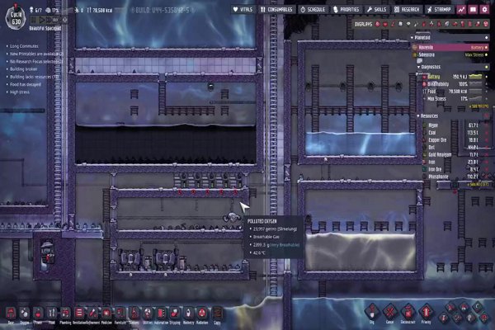Open the Priorities screen
Screen dimensions: 495x330
click(x=346, y=9)
